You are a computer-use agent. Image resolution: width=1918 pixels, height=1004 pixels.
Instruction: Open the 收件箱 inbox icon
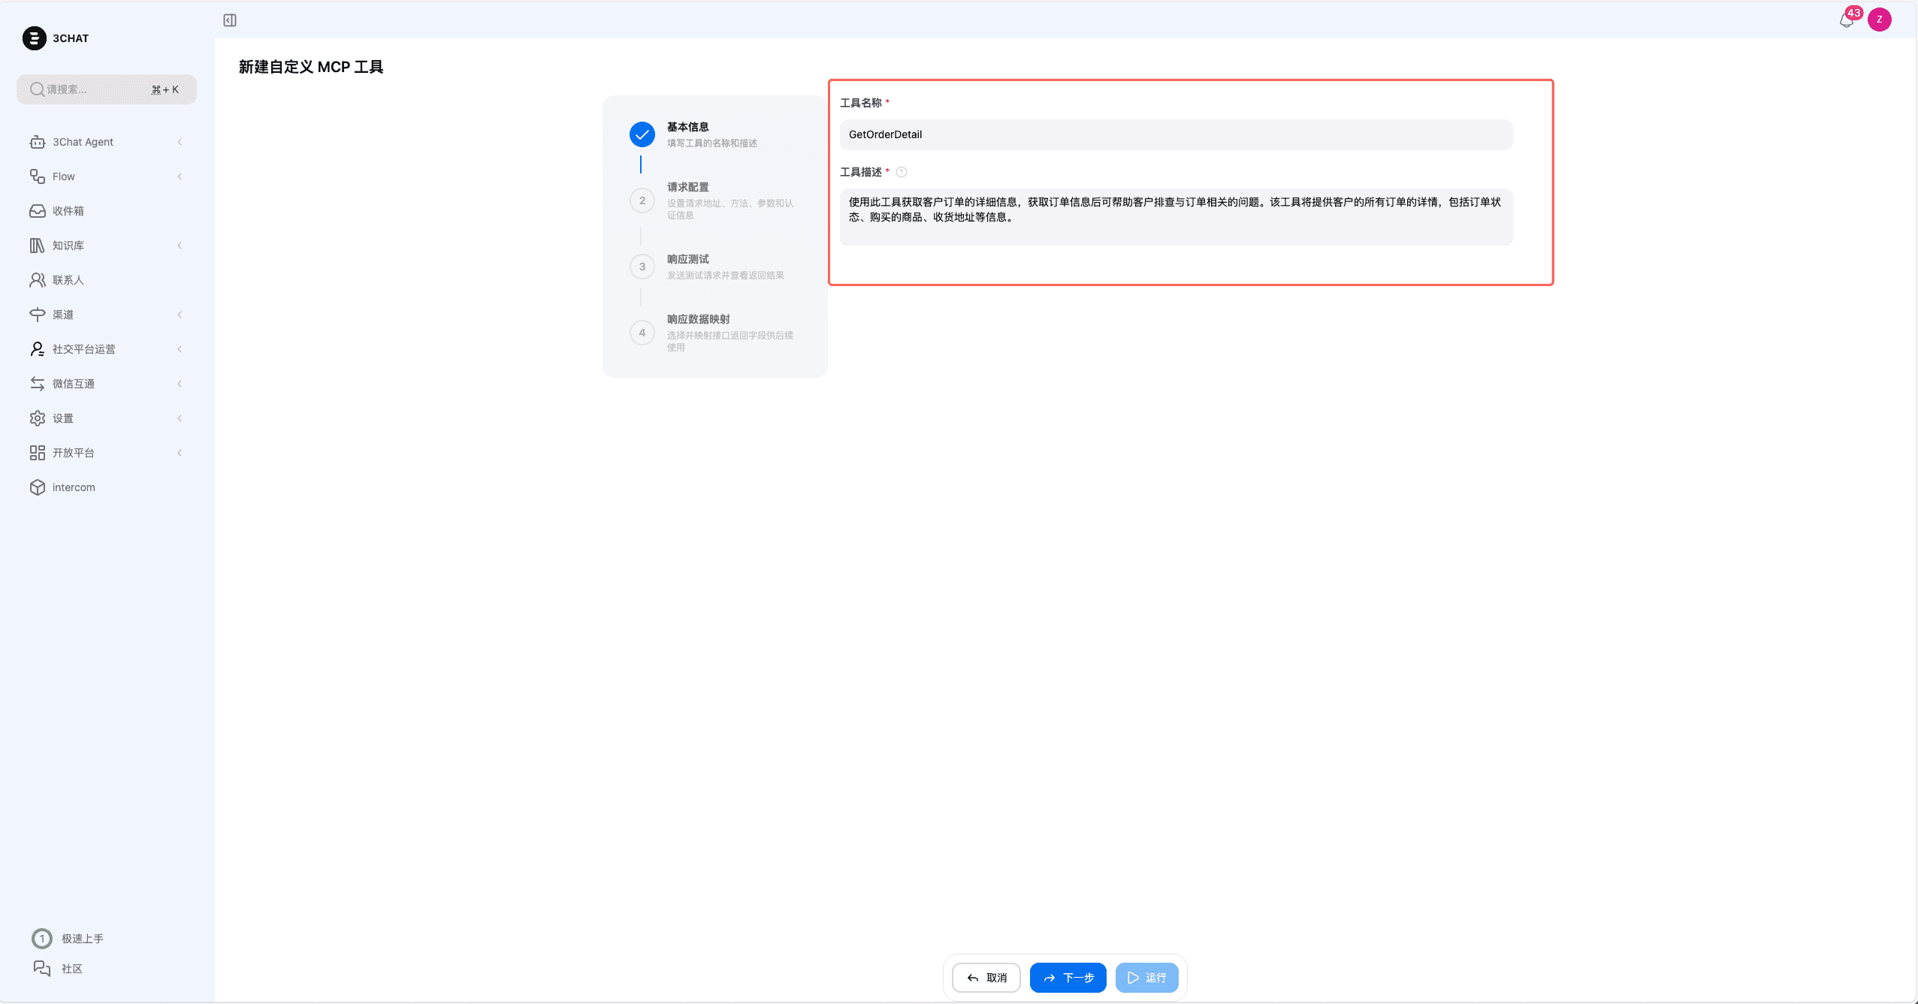click(x=38, y=211)
